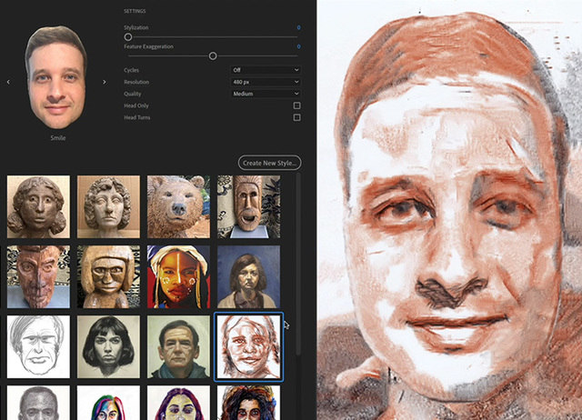
Task: Pick the red-brown sketch portrait style
Action: tap(248, 346)
